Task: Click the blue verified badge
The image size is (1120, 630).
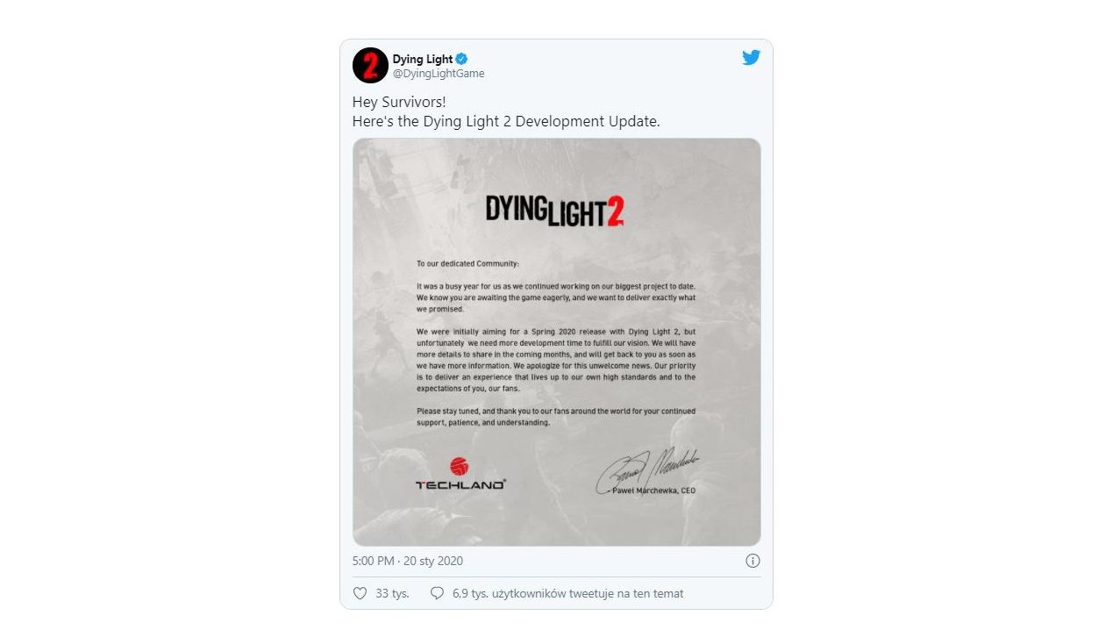Action: 461,59
